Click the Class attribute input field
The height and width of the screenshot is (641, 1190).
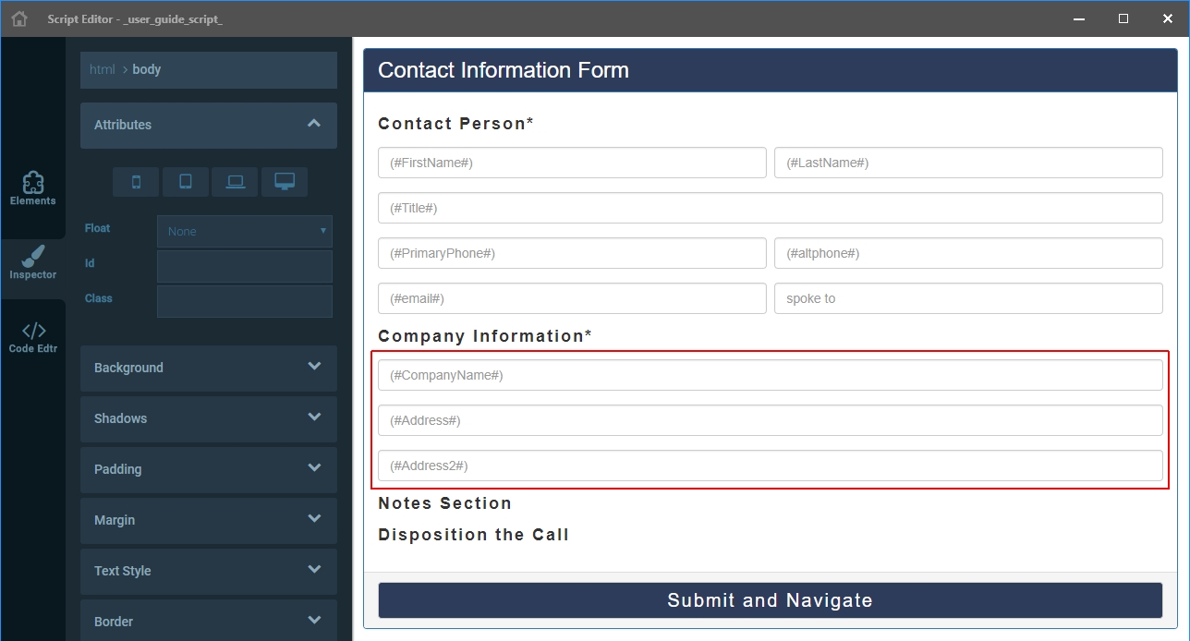245,301
